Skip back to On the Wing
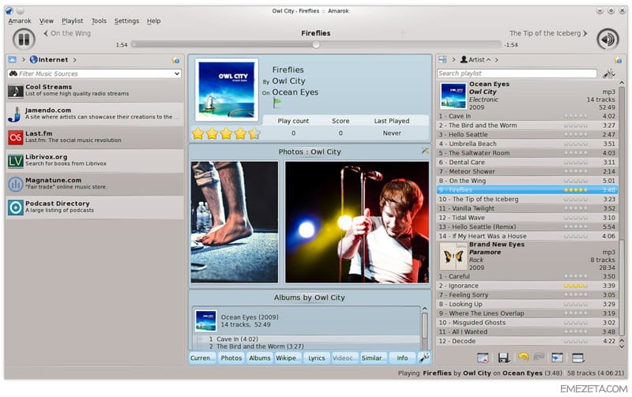This screenshot has height=397, width=632. 67,33
